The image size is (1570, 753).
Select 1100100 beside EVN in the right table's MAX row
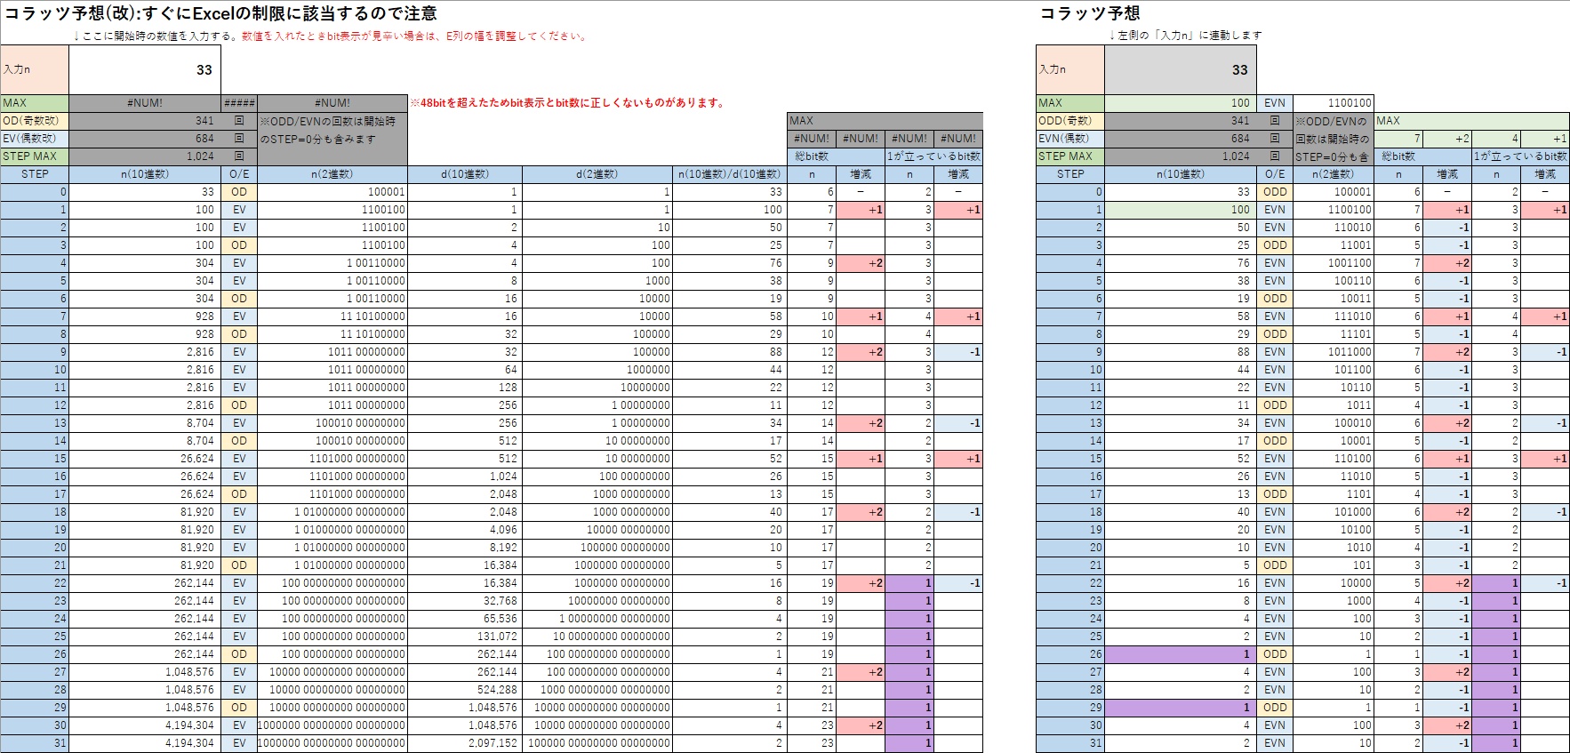(x=1334, y=103)
